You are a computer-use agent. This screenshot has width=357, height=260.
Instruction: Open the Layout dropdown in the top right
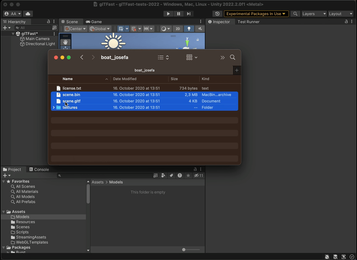[340, 13]
